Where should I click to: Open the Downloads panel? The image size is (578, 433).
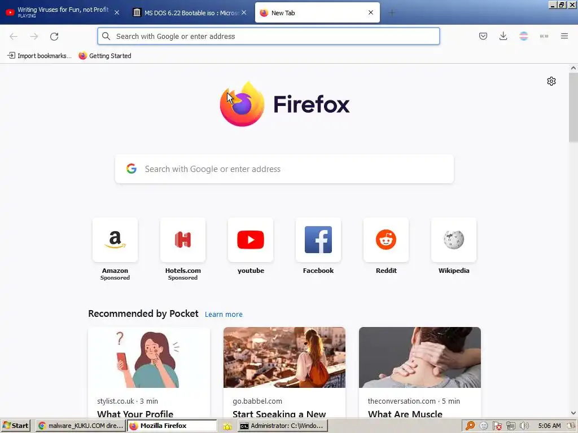click(503, 36)
